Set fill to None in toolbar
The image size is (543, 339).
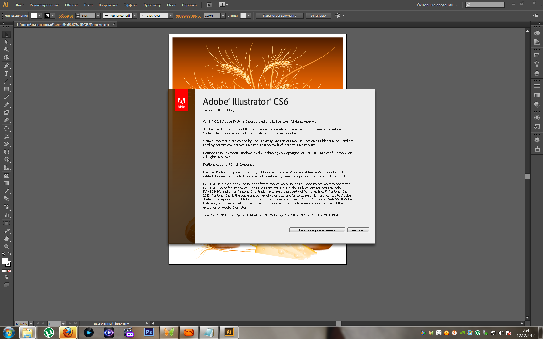9,271
